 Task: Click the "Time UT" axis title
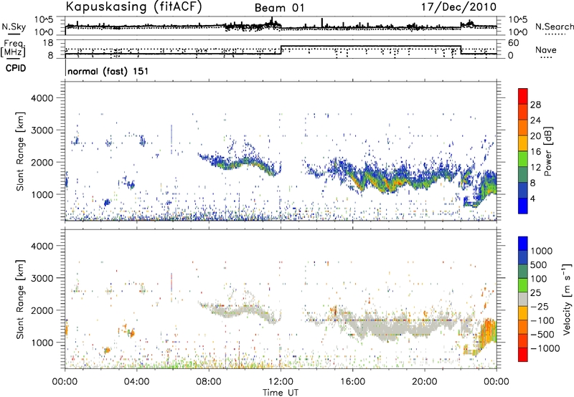(x=281, y=393)
